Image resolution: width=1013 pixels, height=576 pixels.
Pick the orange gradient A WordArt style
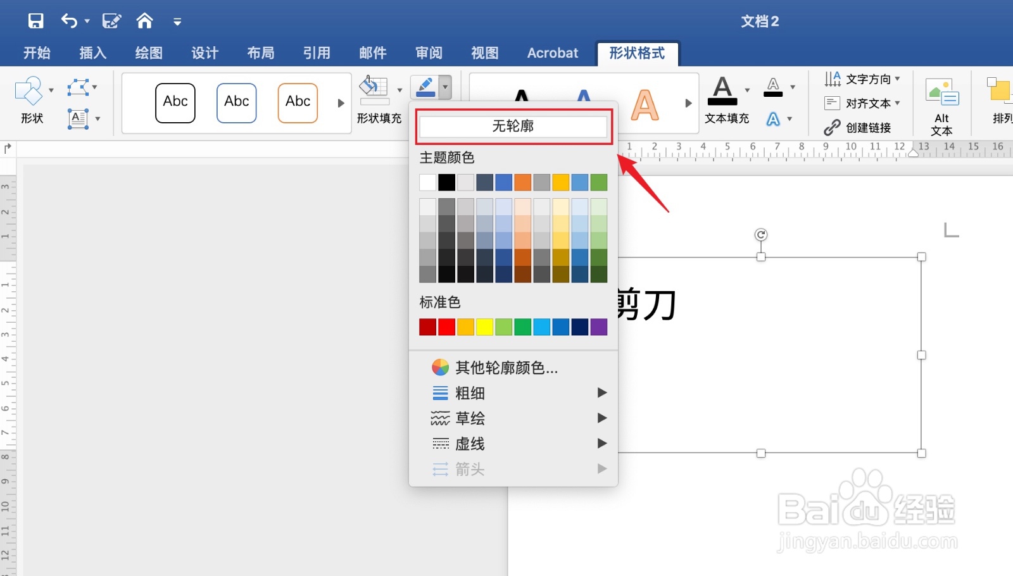pyautogui.click(x=645, y=104)
